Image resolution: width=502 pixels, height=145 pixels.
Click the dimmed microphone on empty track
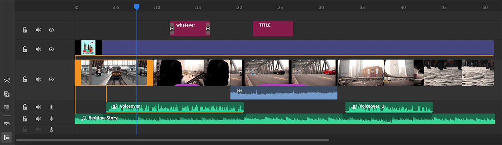pos(51,129)
